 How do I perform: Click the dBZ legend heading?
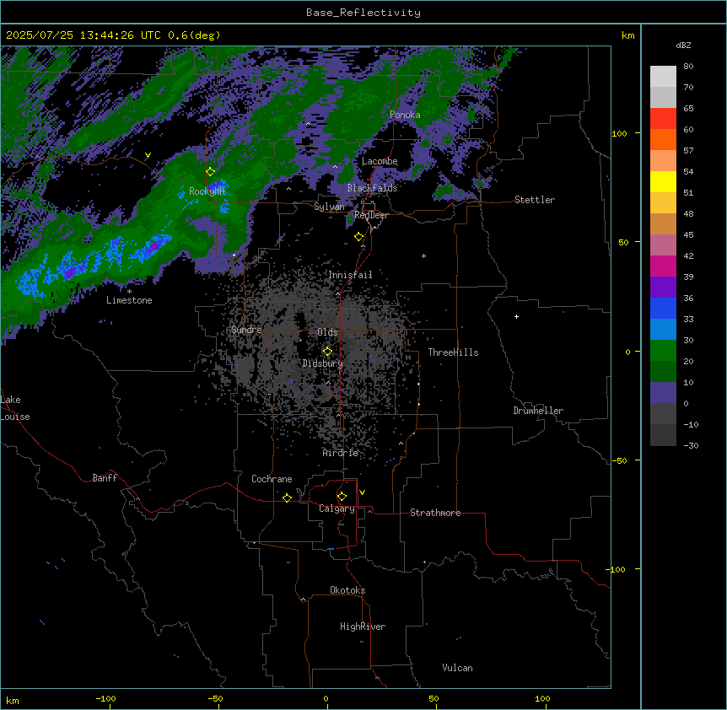[x=683, y=45]
